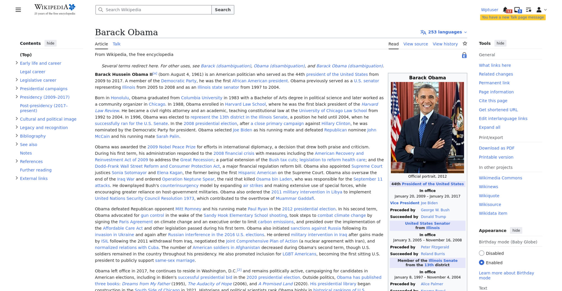Expand Early life and career section

[x=17, y=63]
